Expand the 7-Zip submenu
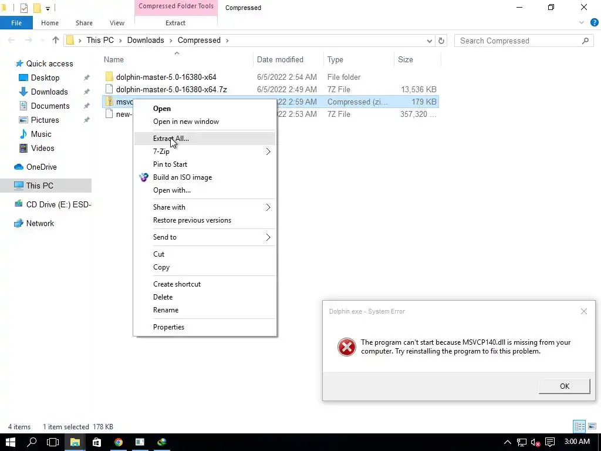The height and width of the screenshot is (451, 601). (x=205, y=152)
